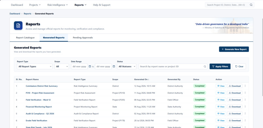Click the start date input field

(x=79, y=66)
